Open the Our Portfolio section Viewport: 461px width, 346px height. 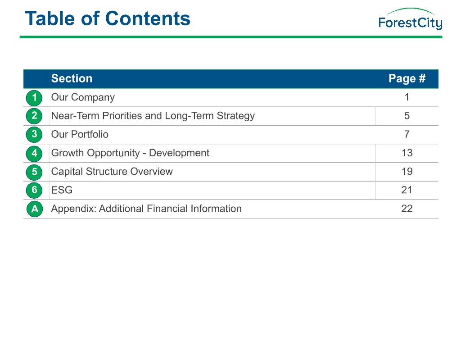coord(80,134)
